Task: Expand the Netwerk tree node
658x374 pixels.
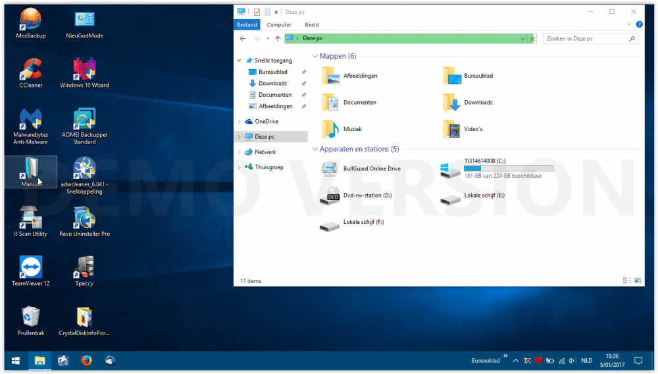Action: click(x=239, y=152)
